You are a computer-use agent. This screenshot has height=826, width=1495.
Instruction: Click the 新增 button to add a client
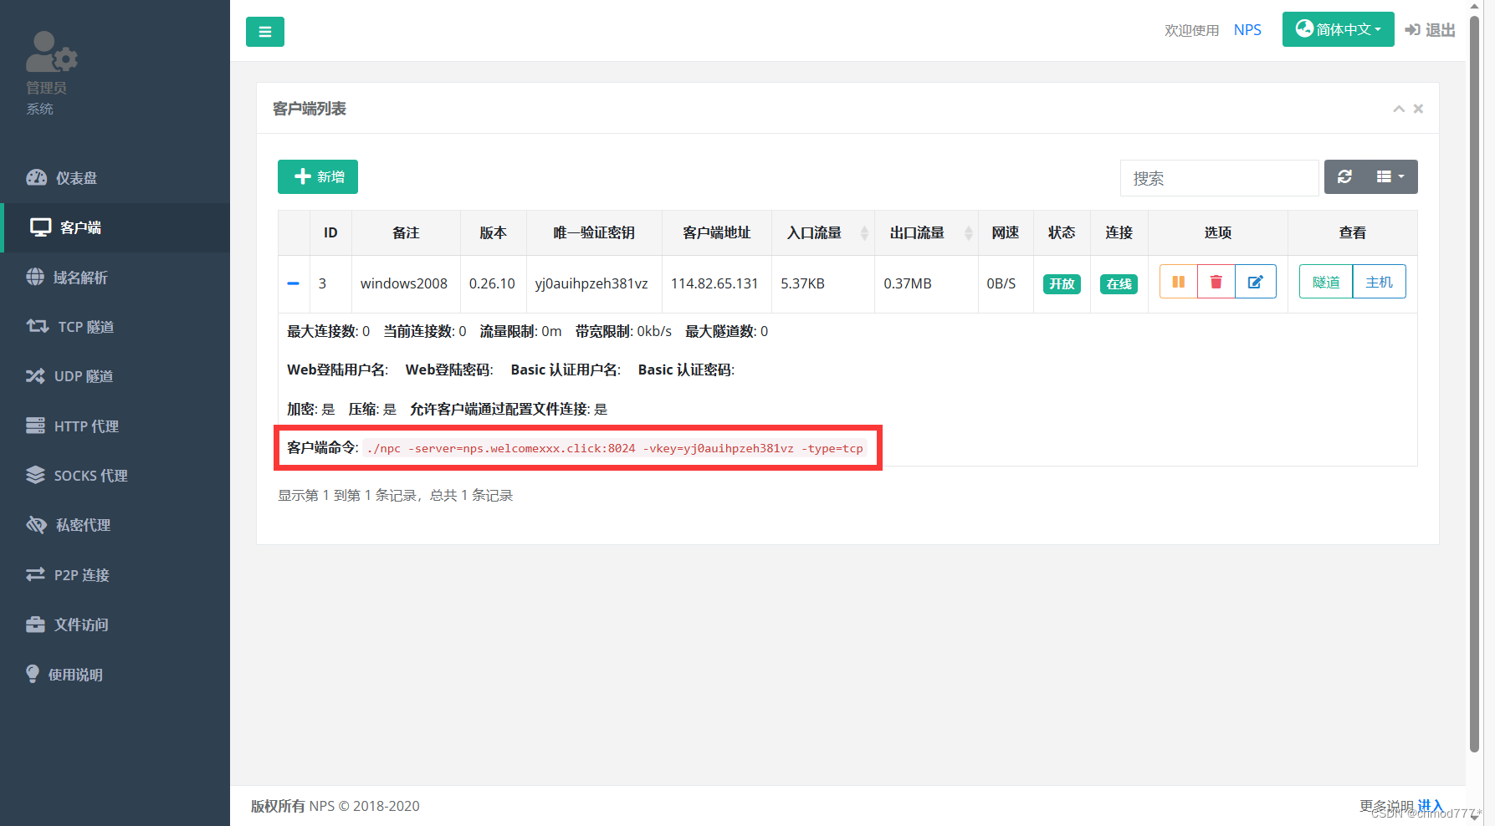317,176
